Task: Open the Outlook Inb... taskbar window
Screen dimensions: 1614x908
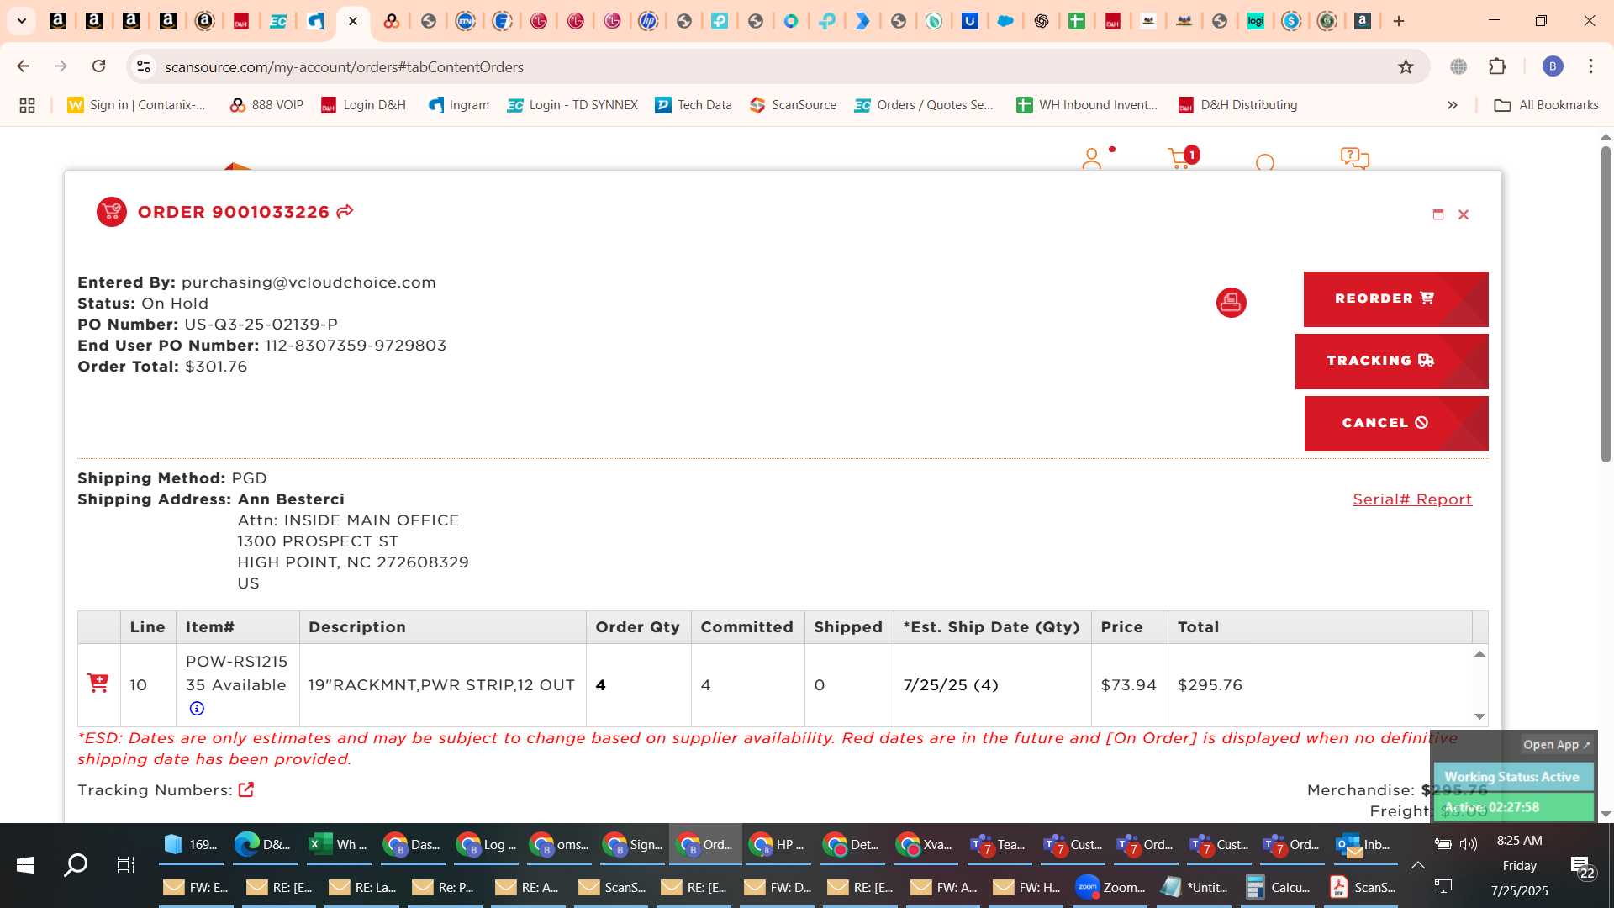Action: 1365,845
